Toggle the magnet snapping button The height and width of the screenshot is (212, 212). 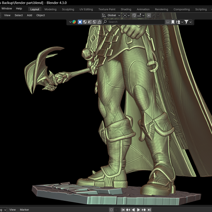coord(134,16)
